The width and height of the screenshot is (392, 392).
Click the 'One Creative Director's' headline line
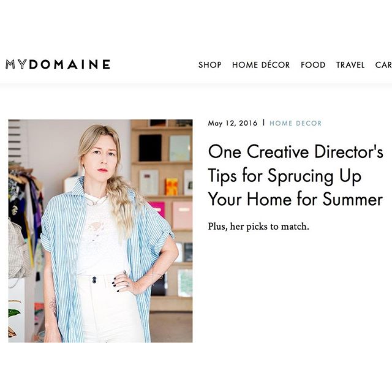[x=295, y=151]
